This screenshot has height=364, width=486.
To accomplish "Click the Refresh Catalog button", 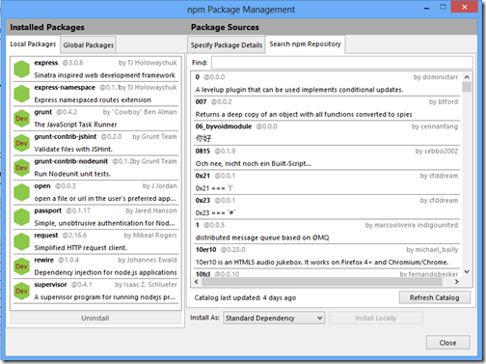I will point(435,297).
